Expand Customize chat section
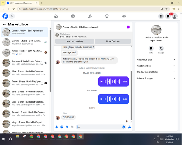 tap(156, 59)
